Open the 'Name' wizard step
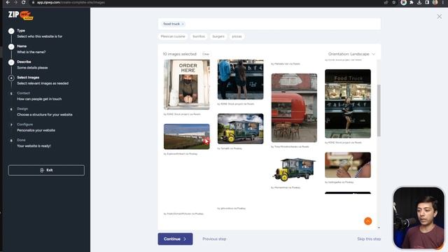Image resolution: width=448 pixels, height=252 pixels. click(x=31, y=49)
